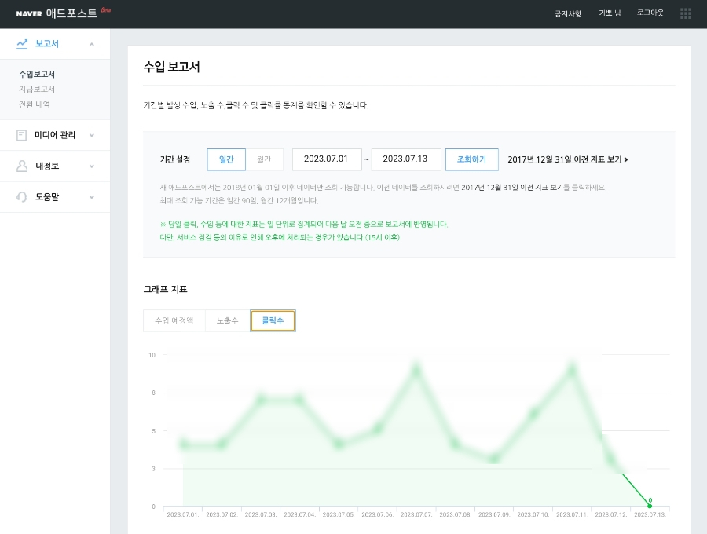707x534 pixels.
Task: Click the 수입 보고서 page title
Action: tap(171, 68)
